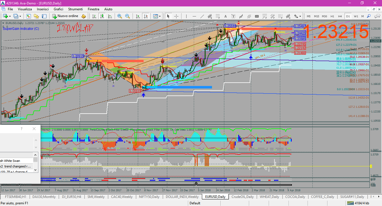Zoom out on the chart

(128, 16)
